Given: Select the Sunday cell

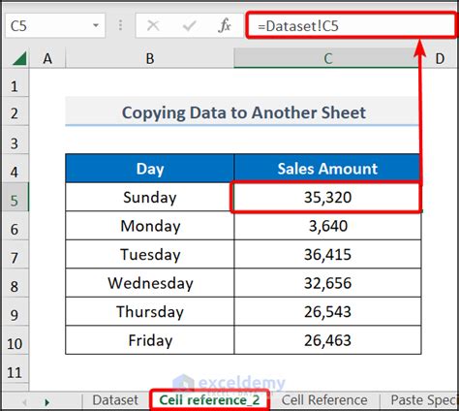Looking at the screenshot, I should point(150,197).
